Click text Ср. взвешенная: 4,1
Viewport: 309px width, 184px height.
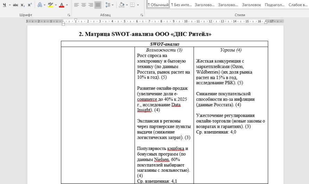(157, 181)
